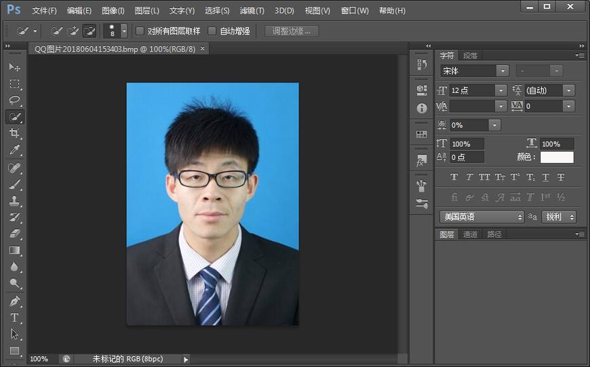Open the History panel icon

click(422, 64)
